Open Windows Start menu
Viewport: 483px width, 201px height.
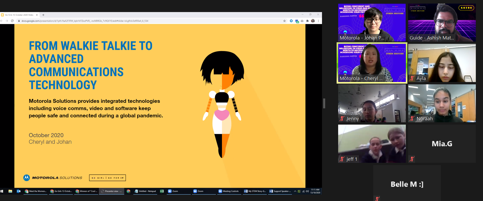click(2, 191)
